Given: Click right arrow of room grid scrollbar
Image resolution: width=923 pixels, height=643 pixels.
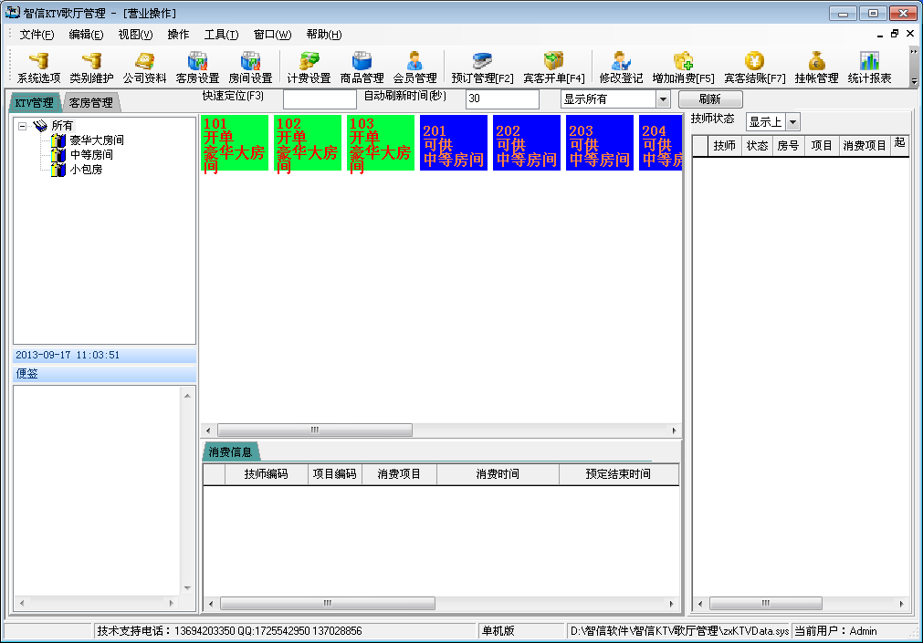Looking at the screenshot, I should pos(674,430).
